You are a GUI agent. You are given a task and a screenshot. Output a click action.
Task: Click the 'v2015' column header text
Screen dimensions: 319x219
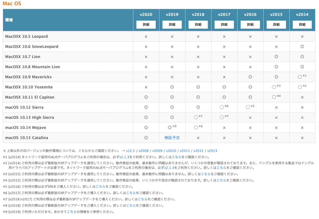276,15
